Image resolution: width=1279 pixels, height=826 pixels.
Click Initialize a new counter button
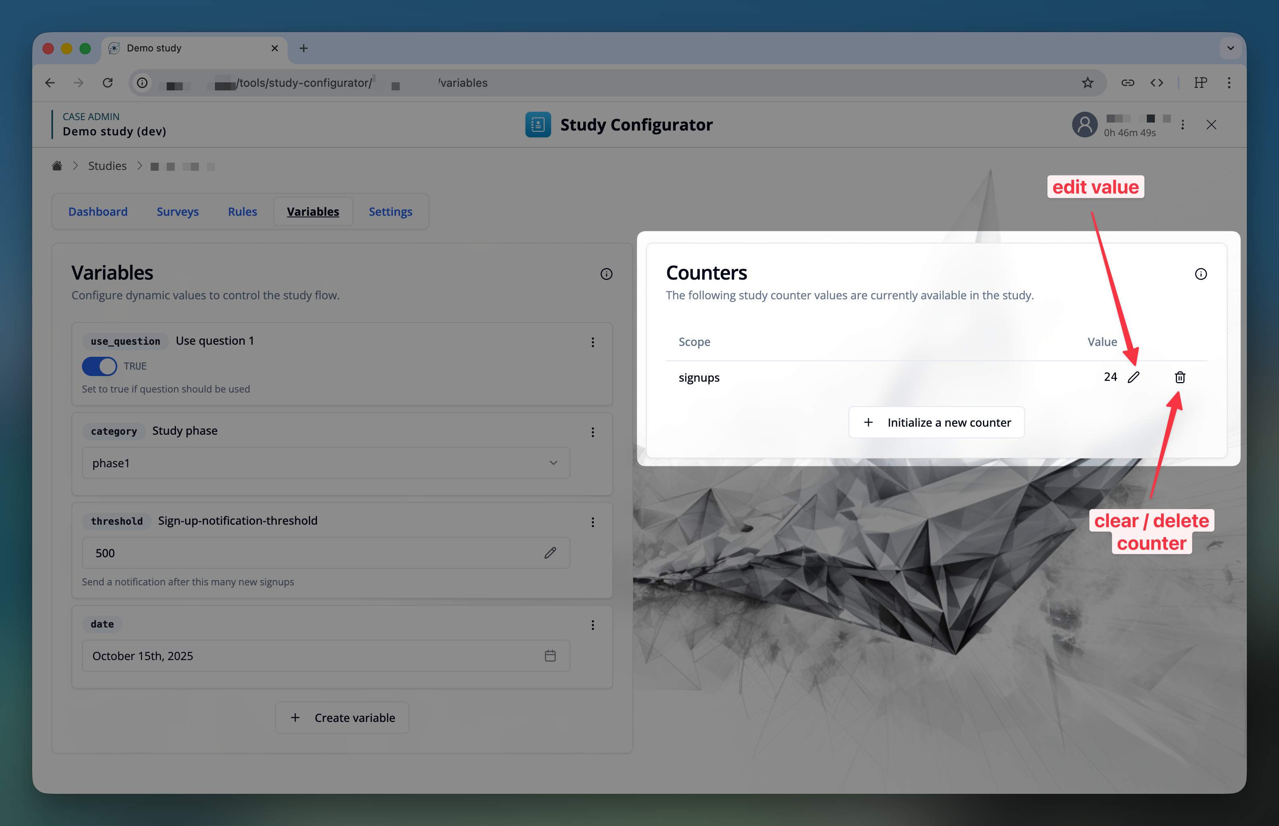click(x=936, y=422)
